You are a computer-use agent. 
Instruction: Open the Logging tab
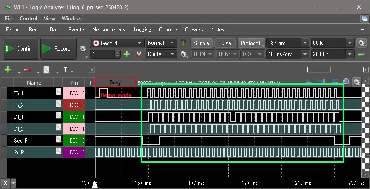[x=142, y=30]
